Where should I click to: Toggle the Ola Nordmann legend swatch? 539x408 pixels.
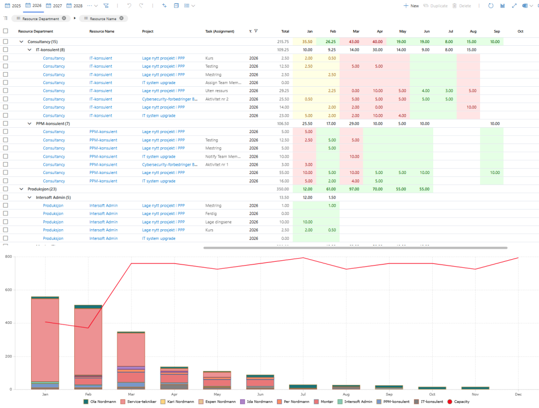[86, 402]
